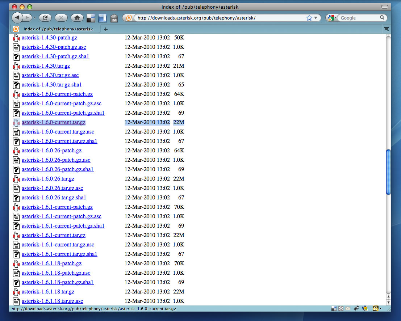Click inside the Google search field

coord(359,18)
